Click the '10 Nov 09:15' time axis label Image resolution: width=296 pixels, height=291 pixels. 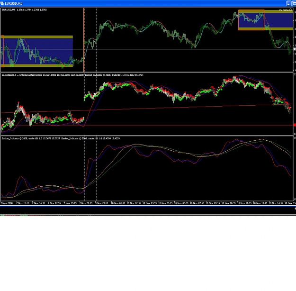tap(213, 203)
